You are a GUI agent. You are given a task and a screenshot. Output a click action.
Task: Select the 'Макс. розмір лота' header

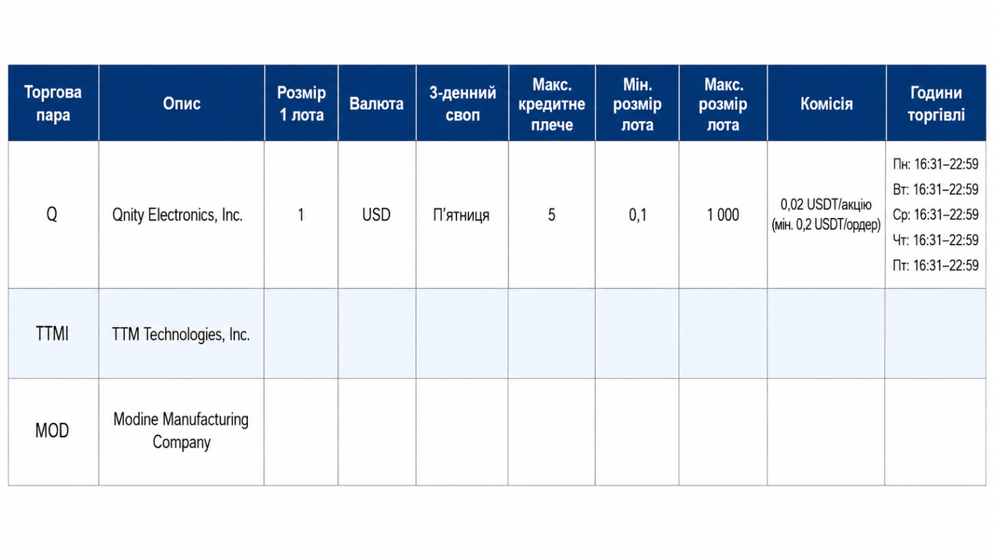tap(723, 103)
